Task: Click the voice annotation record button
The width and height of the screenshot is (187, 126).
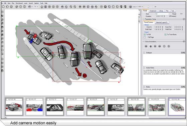Action: (x=164, y=46)
